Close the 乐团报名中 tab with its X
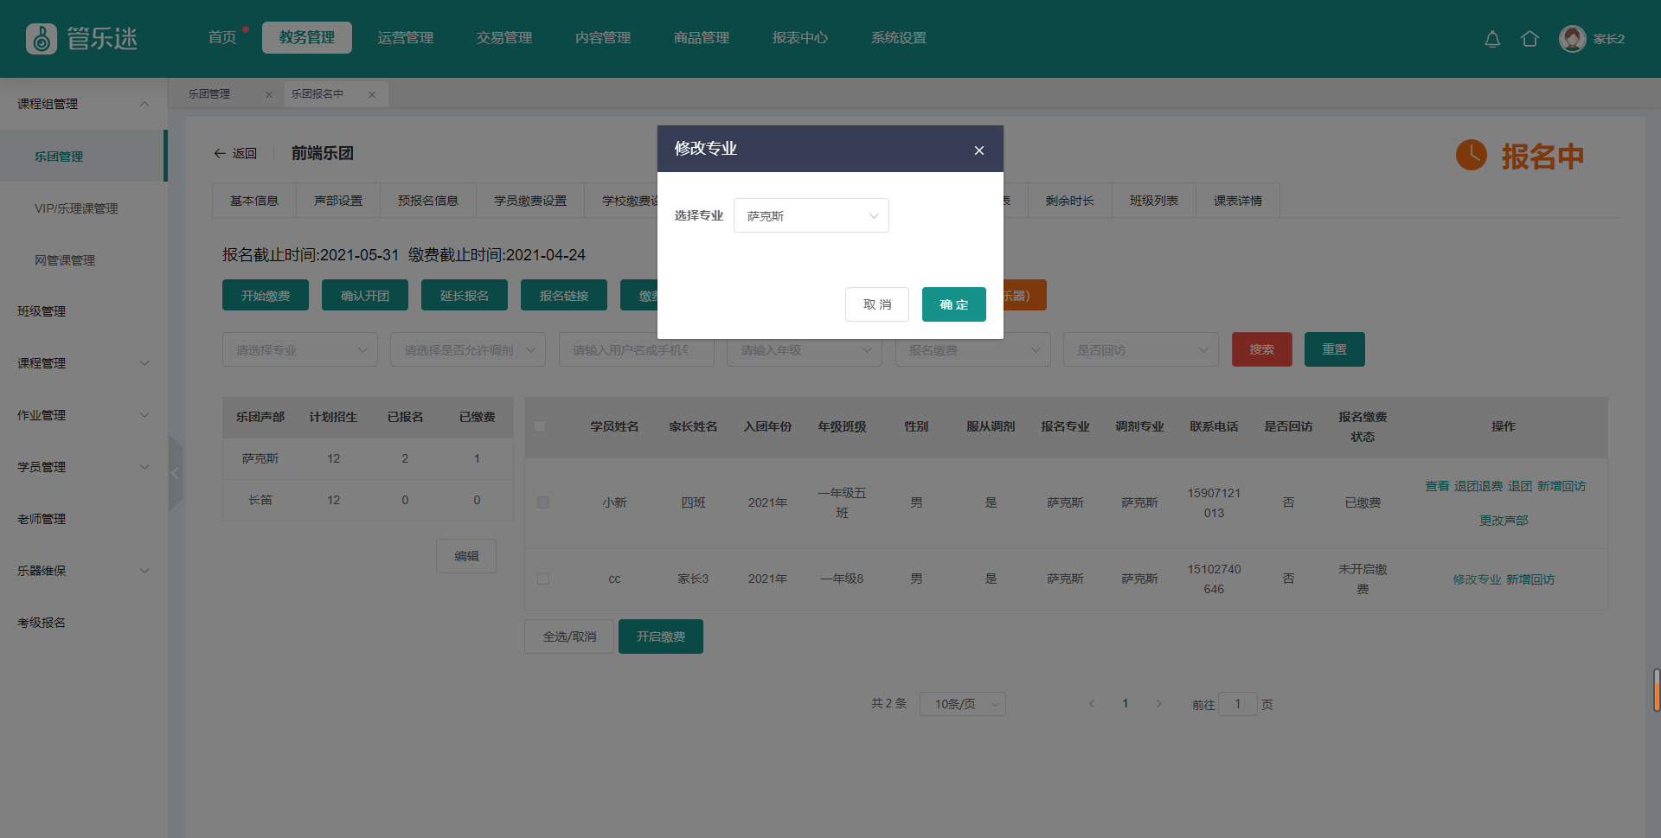The width and height of the screenshot is (1661, 838). [372, 95]
